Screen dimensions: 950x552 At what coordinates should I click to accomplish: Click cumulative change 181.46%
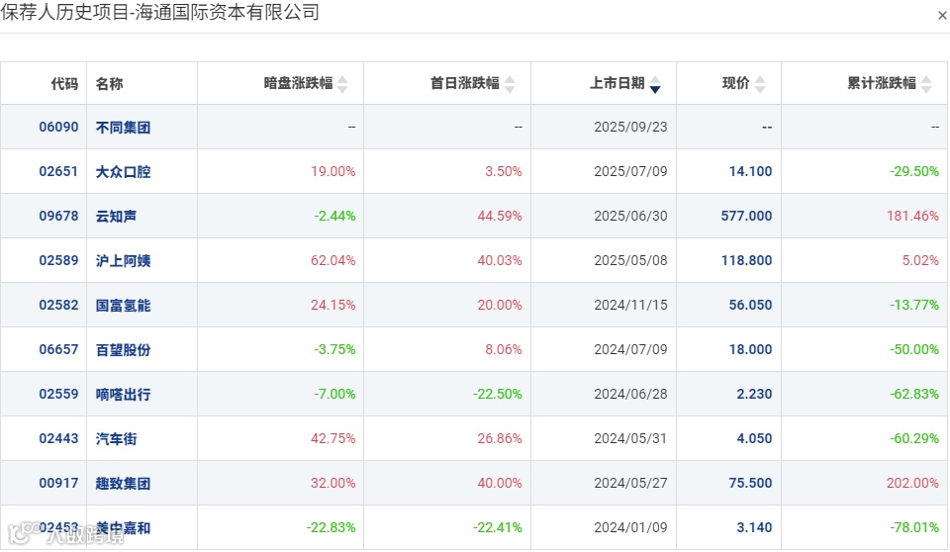[x=912, y=216]
